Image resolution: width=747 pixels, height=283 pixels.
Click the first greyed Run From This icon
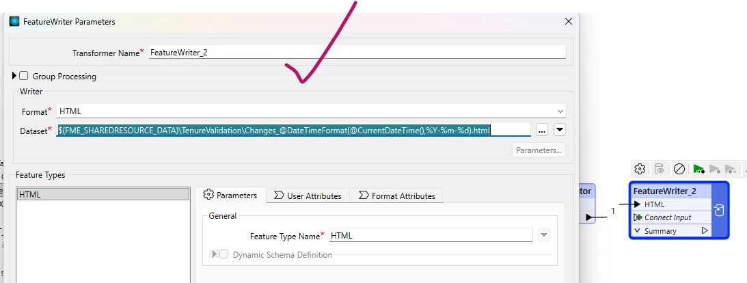pyautogui.click(x=715, y=169)
